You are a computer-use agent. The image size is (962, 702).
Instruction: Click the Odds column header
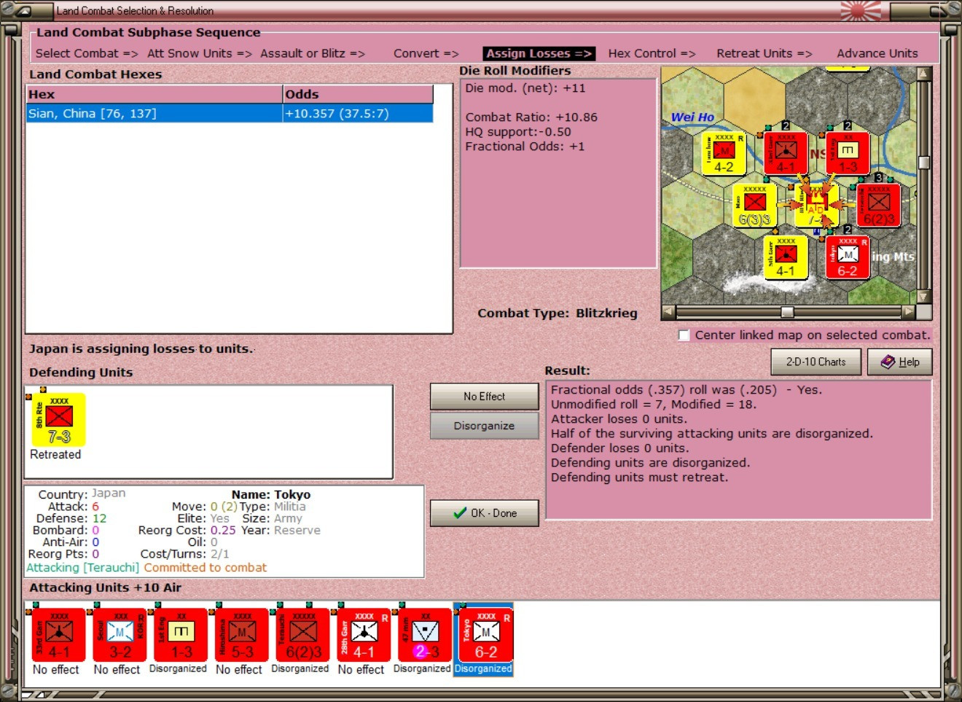coord(358,94)
